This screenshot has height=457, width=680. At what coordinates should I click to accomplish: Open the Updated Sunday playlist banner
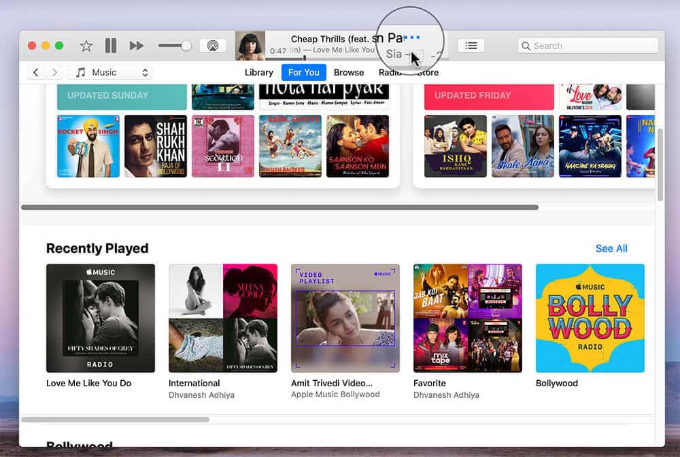[x=122, y=96]
